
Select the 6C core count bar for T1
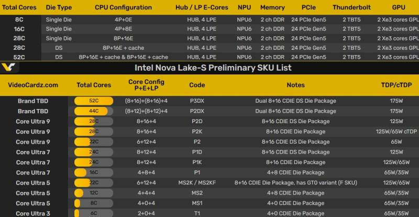(94, 213)
